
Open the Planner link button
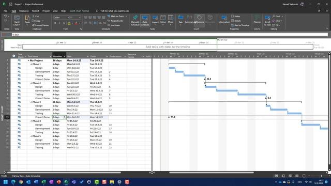click(257, 20)
